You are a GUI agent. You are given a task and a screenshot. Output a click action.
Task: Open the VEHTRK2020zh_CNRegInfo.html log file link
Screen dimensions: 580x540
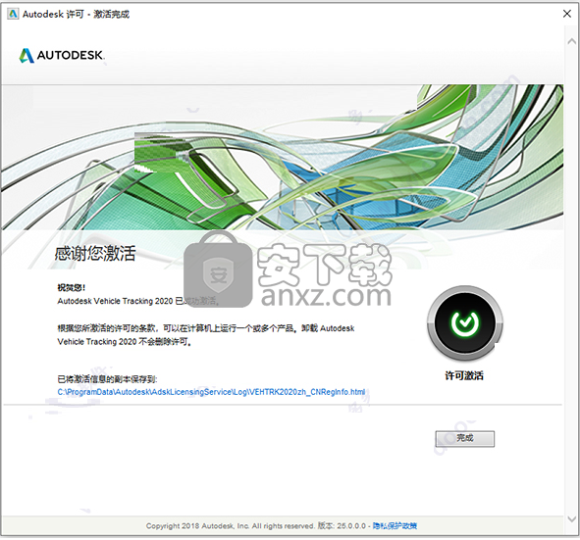tap(211, 392)
